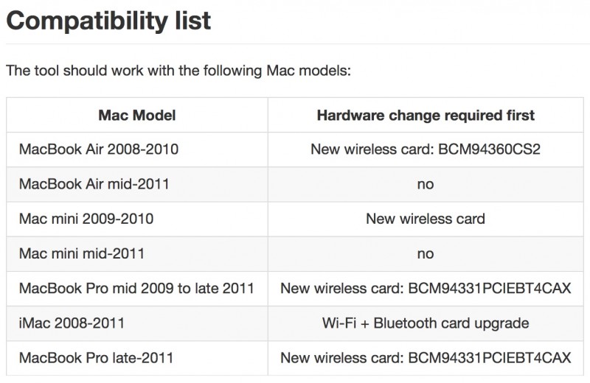The width and height of the screenshot is (590, 383).
Task: Select MacBook Pro mid 2009 to late 2011
Action: (136, 288)
